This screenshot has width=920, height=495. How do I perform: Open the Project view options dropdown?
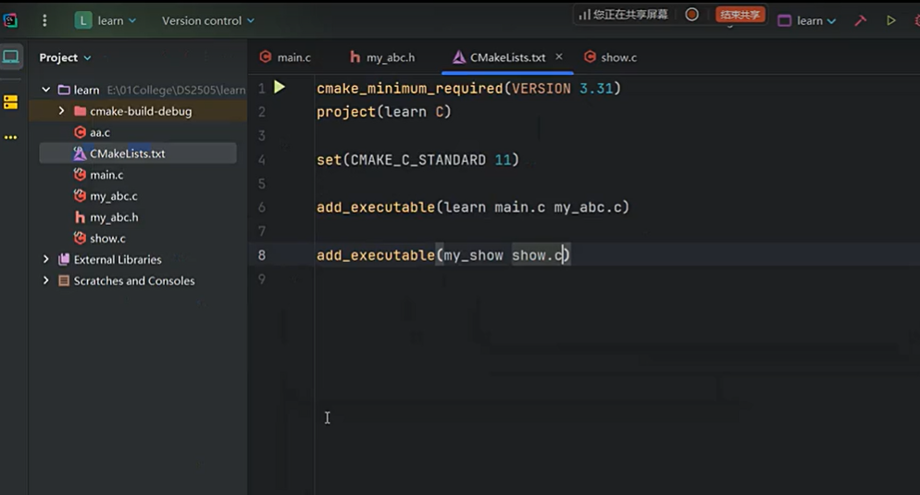point(65,57)
